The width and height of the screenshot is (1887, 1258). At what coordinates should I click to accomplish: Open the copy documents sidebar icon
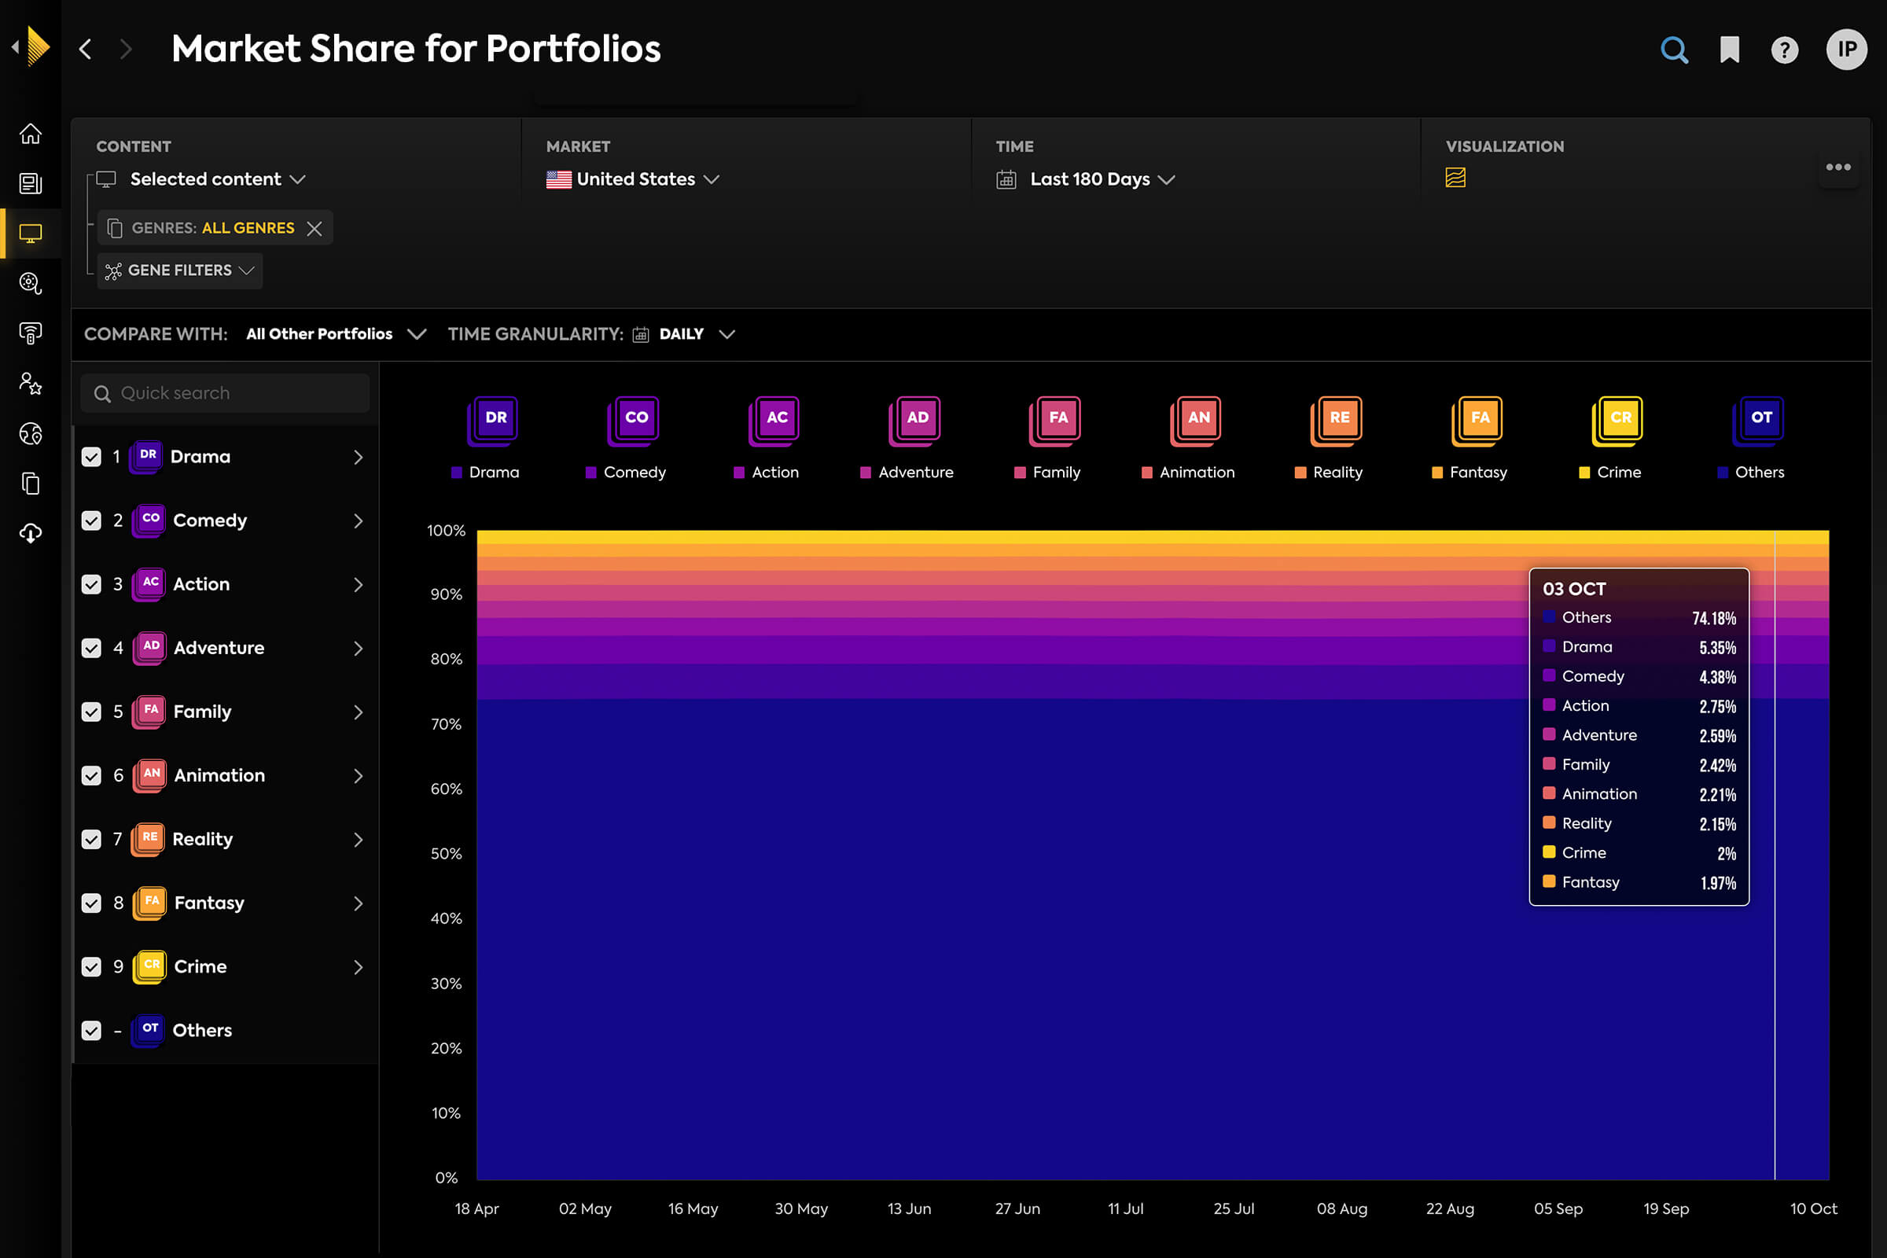tap(31, 483)
